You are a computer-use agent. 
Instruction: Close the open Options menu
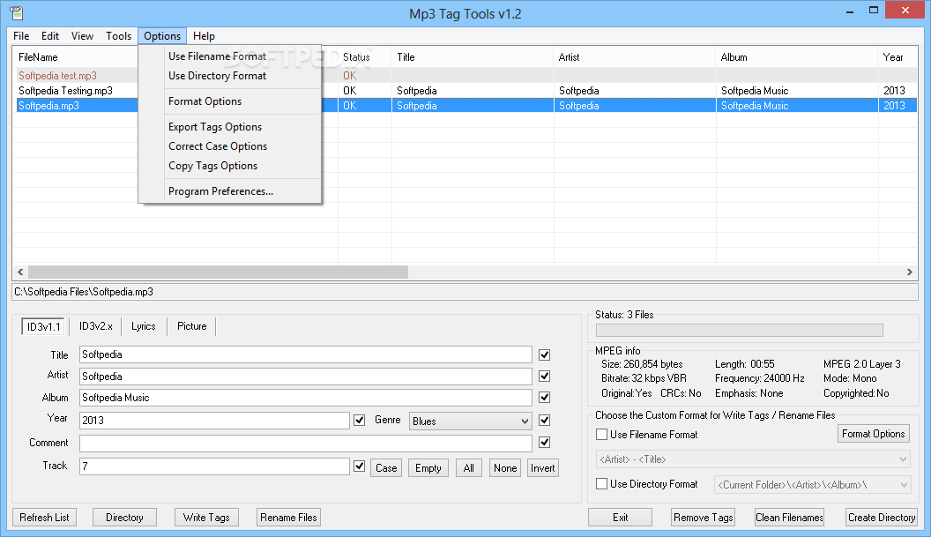[x=162, y=36]
